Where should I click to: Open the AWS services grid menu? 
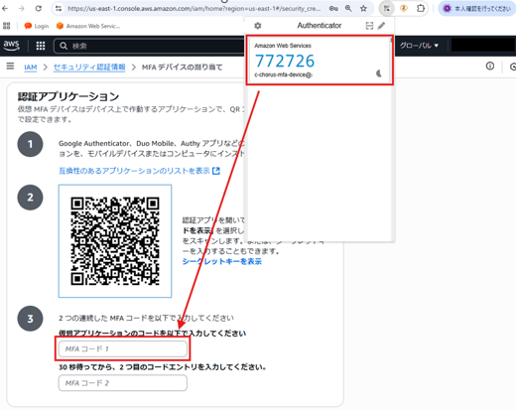click(41, 46)
